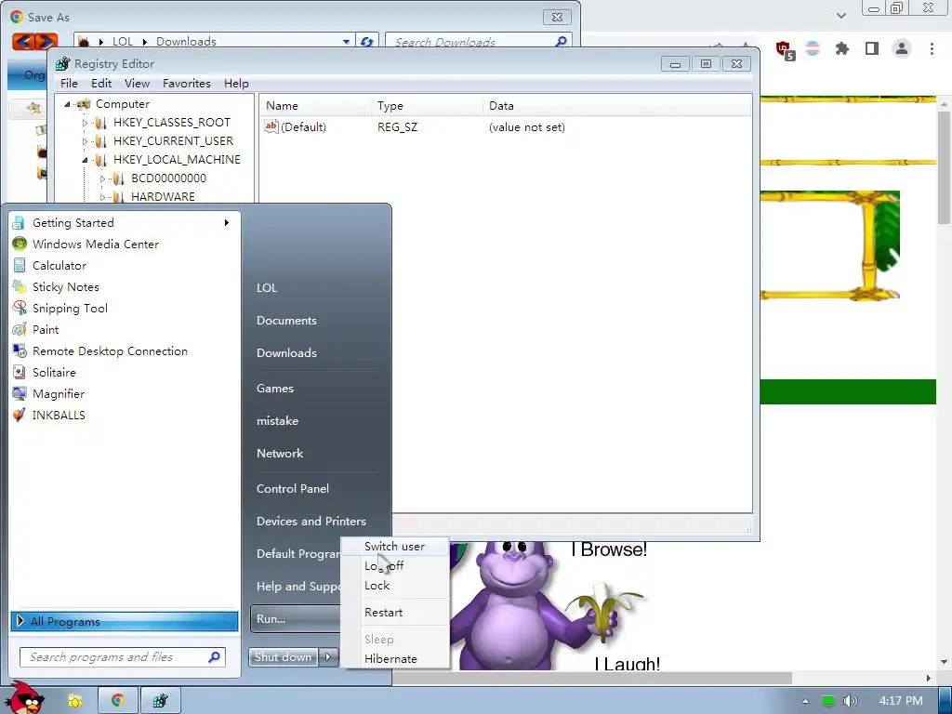
Task: Open the Downloads folder link
Action: (286, 353)
